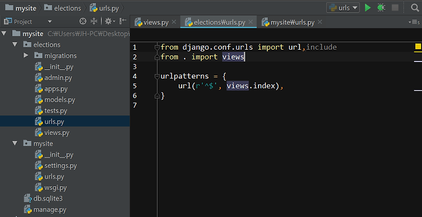Click 'urlpatterns' in line 4
The width and height of the screenshot is (422, 217).
click(185, 77)
